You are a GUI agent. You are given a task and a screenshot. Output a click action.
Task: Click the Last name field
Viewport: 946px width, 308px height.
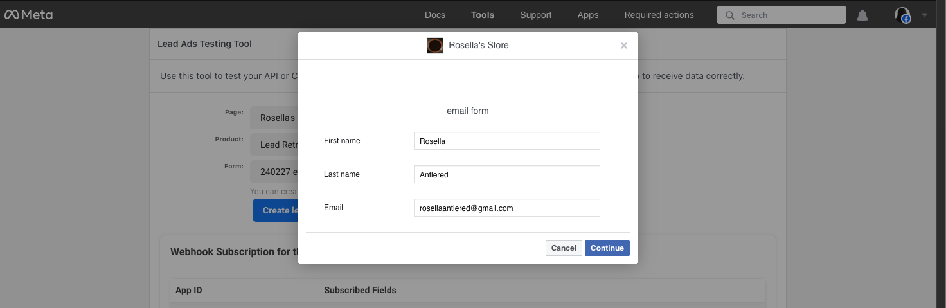tap(506, 174)
